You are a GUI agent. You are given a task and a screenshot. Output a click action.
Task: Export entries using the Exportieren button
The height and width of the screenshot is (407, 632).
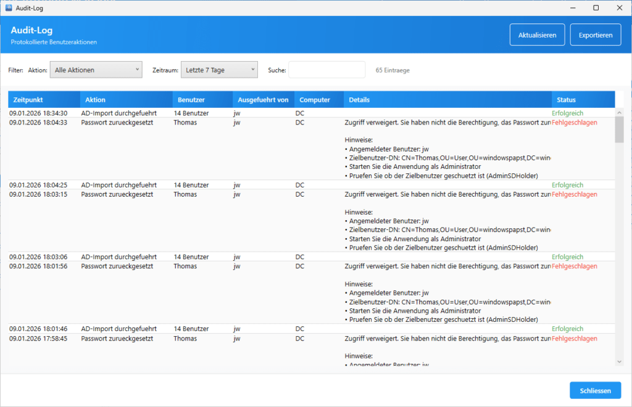pyautogui.click(x=595, y=35)
